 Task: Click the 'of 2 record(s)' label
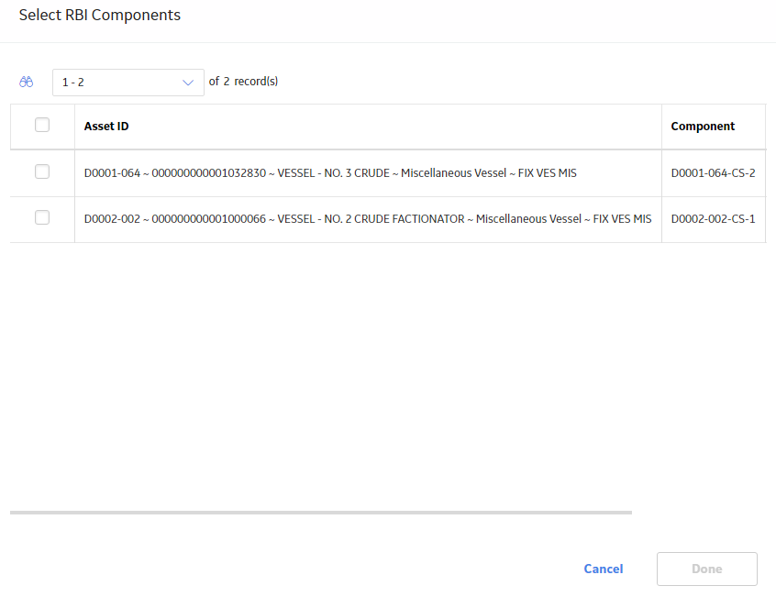coord(243,82)
